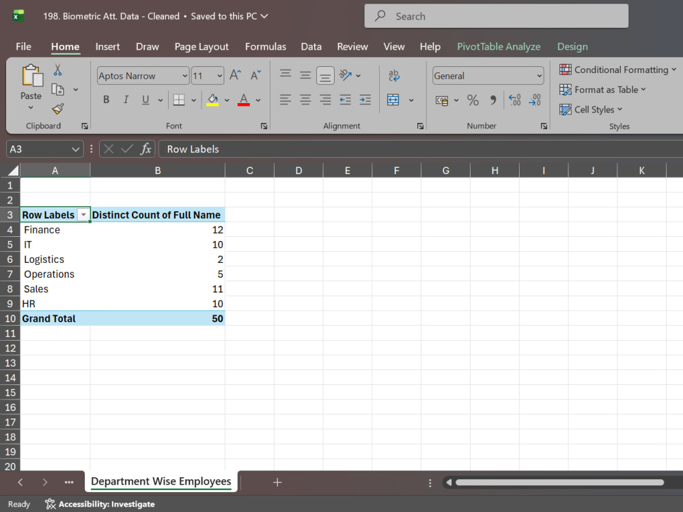Open the File menu

(23, 46)
